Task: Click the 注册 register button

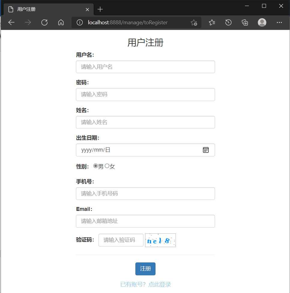Action: [x=145, y=269]
